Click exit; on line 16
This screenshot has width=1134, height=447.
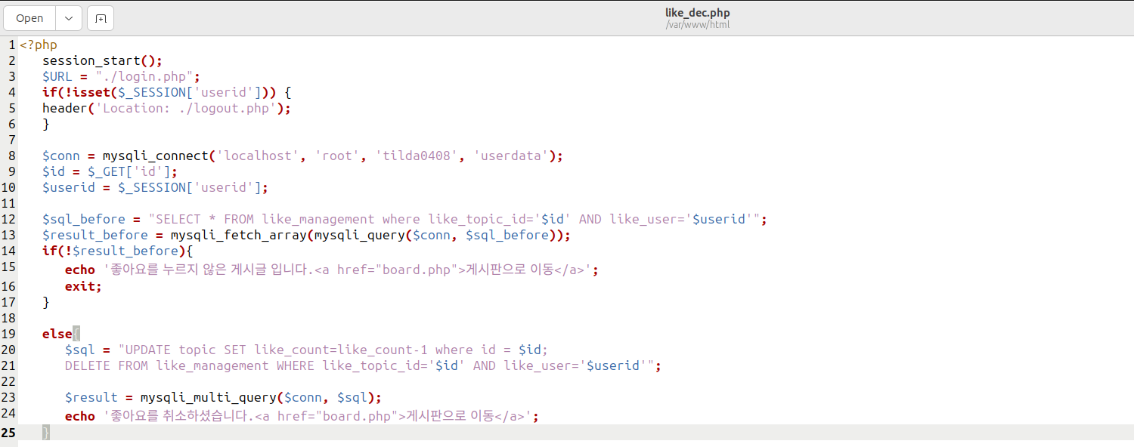(x=83, y=286)
